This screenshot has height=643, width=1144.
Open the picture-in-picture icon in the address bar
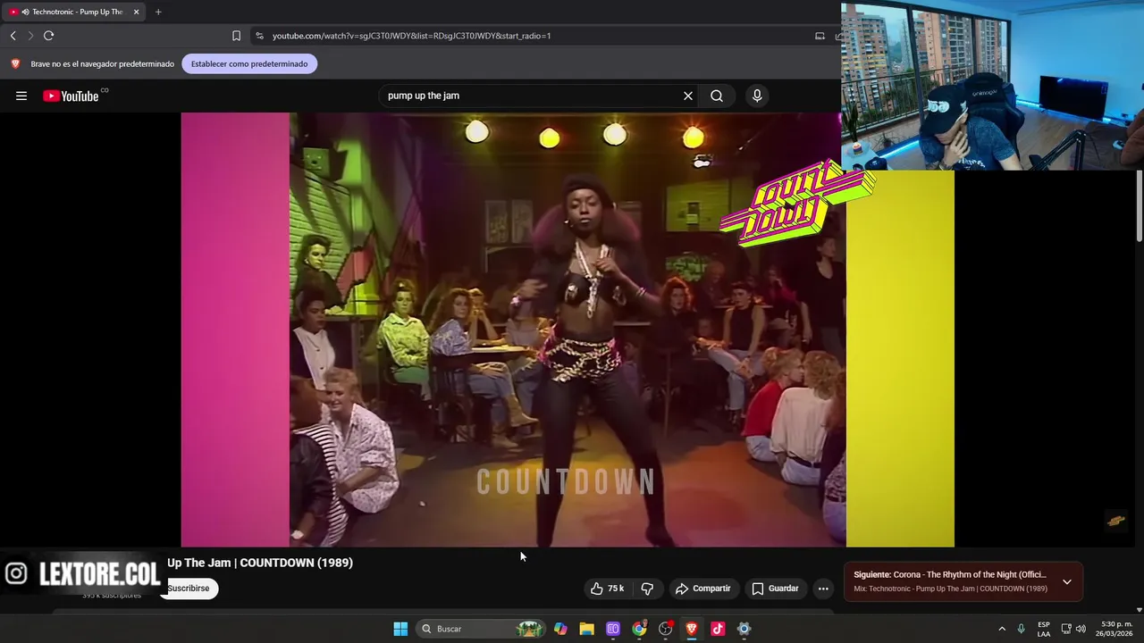820,36
